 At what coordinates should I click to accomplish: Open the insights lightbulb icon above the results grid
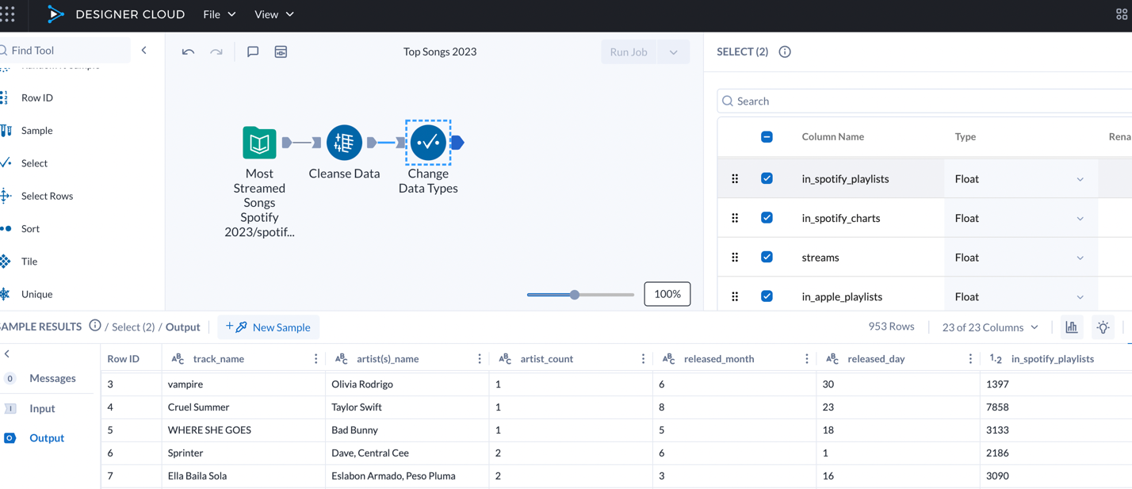click(1103, 327)
